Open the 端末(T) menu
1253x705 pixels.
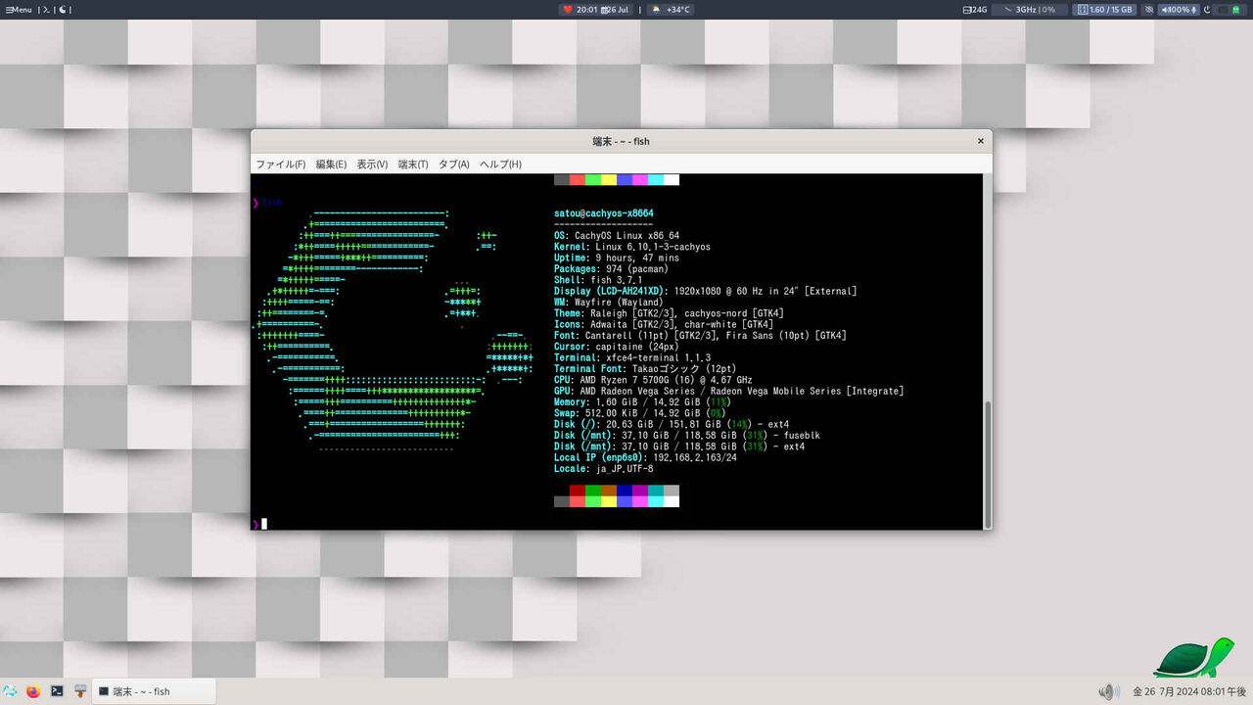[x=413, y=164]
